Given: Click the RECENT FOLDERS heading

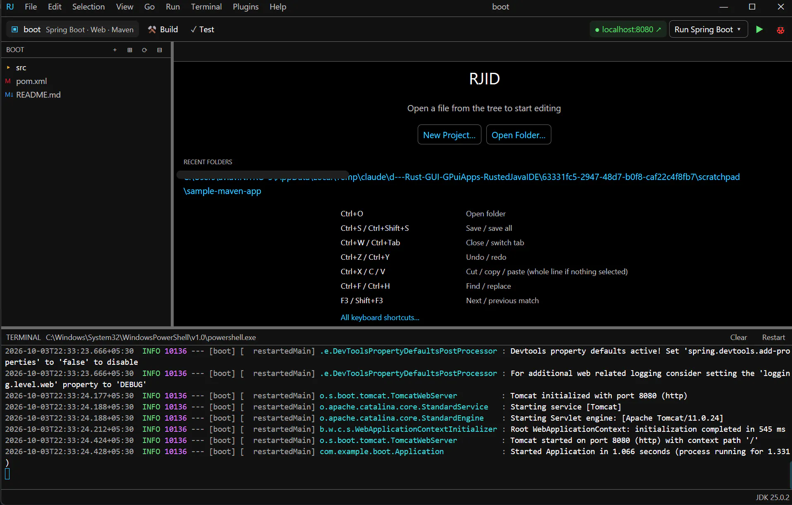Looking at the screenshot, I should pyautogui.click(x=208, y=162).
